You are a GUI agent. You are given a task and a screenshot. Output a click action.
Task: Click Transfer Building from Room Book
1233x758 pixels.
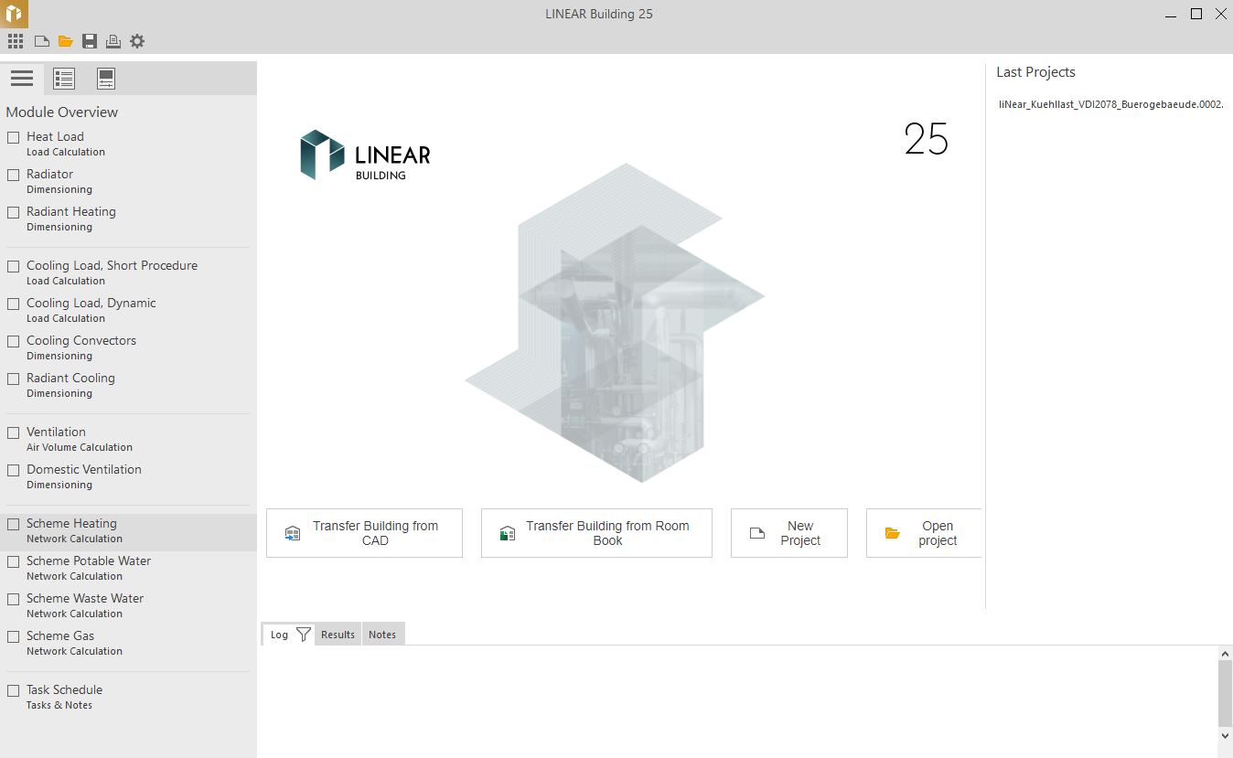tap(596, 533)
